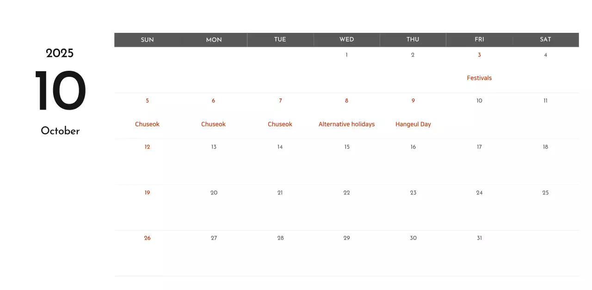Click the red Sunday date 19
This screenshot has height=290, width=592.
(x=147, y=192)
